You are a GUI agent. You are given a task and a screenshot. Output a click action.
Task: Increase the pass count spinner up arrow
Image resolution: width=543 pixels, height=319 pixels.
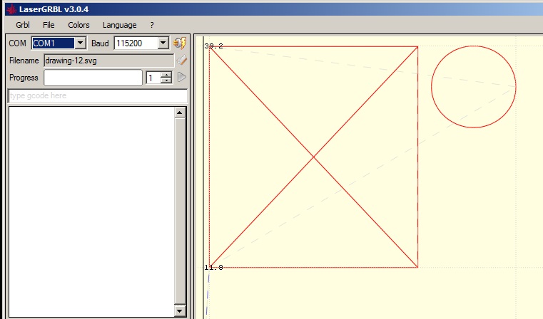[x=166, y=74]
